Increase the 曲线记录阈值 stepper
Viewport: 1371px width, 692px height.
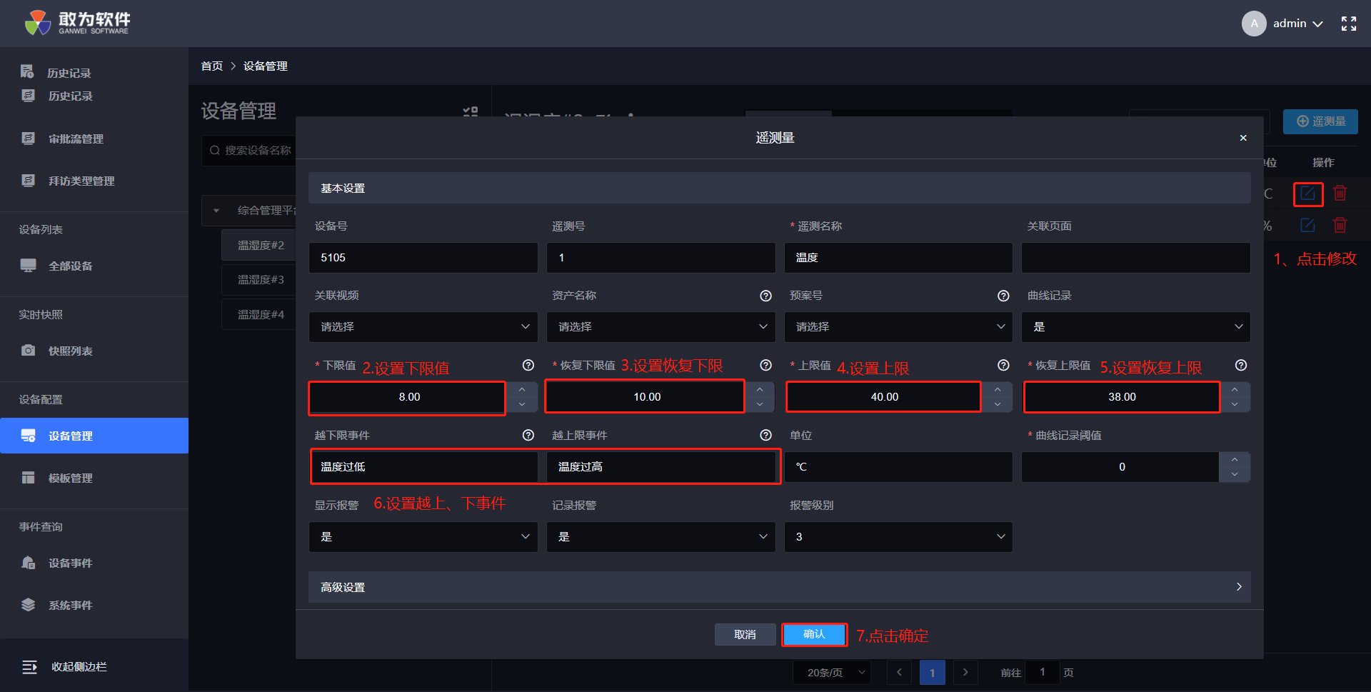[x=1235, y=459]
